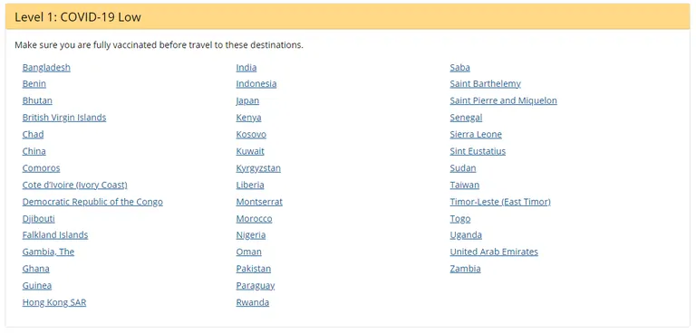Open the Kyrgyzstan link

(258, 168)
